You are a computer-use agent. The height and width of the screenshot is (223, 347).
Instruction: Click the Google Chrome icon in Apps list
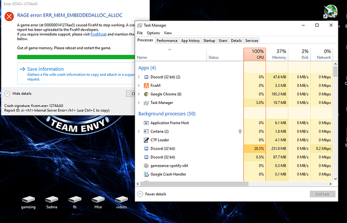[x=146, y=94]
